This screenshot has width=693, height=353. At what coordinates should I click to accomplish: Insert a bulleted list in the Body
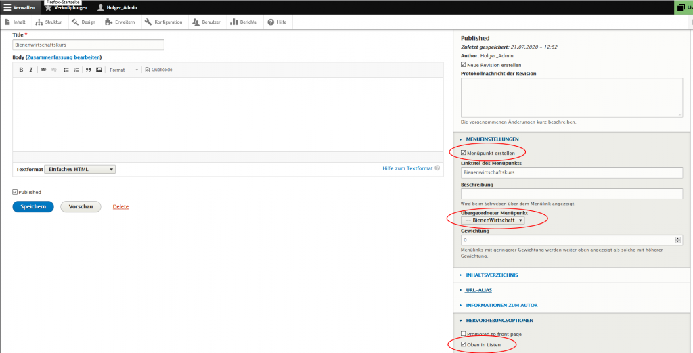point(66,70)
